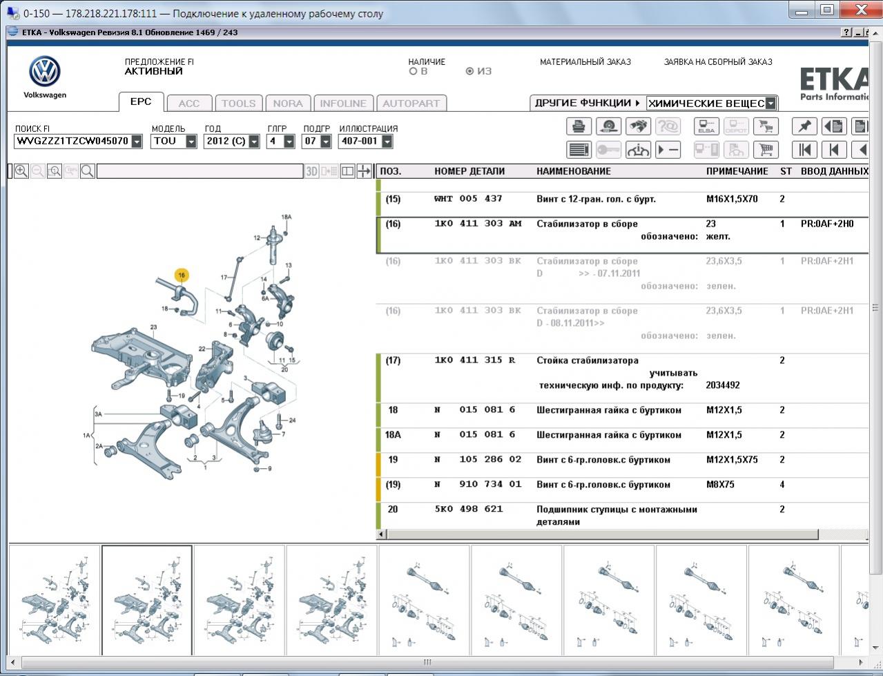Click the printer icon in the toolbar
The width and height of the screenshot is (883, 676).
click(x=579, y=126)
